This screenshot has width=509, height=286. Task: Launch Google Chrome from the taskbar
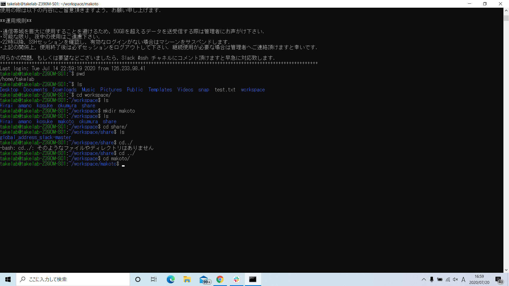[x=220, y=279]
